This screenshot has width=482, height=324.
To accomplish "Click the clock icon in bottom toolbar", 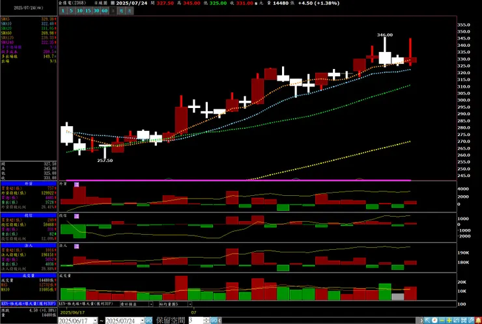I will 434,320.
